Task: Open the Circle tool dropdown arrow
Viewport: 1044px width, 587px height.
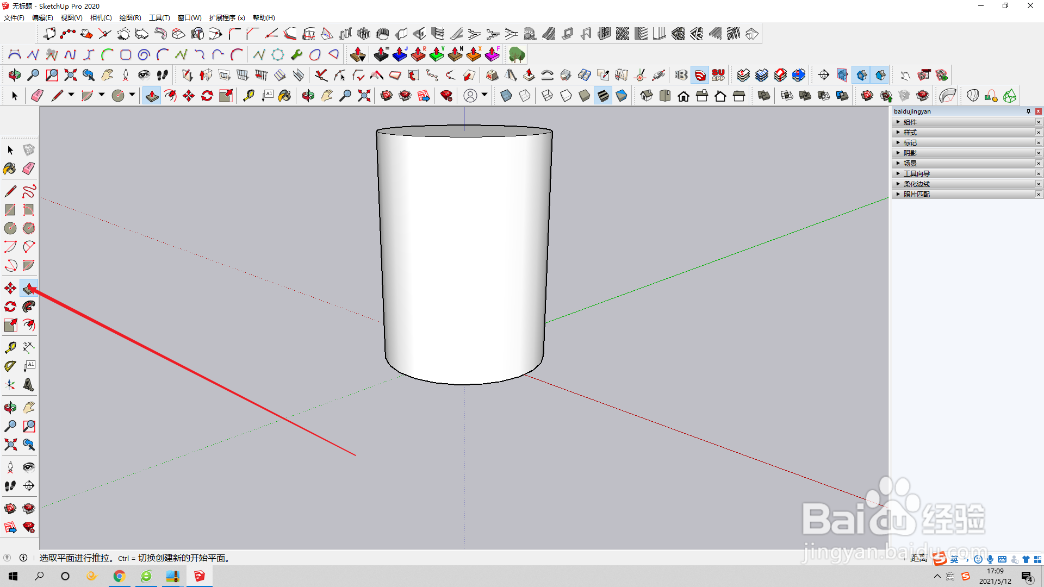Action: 132,96
